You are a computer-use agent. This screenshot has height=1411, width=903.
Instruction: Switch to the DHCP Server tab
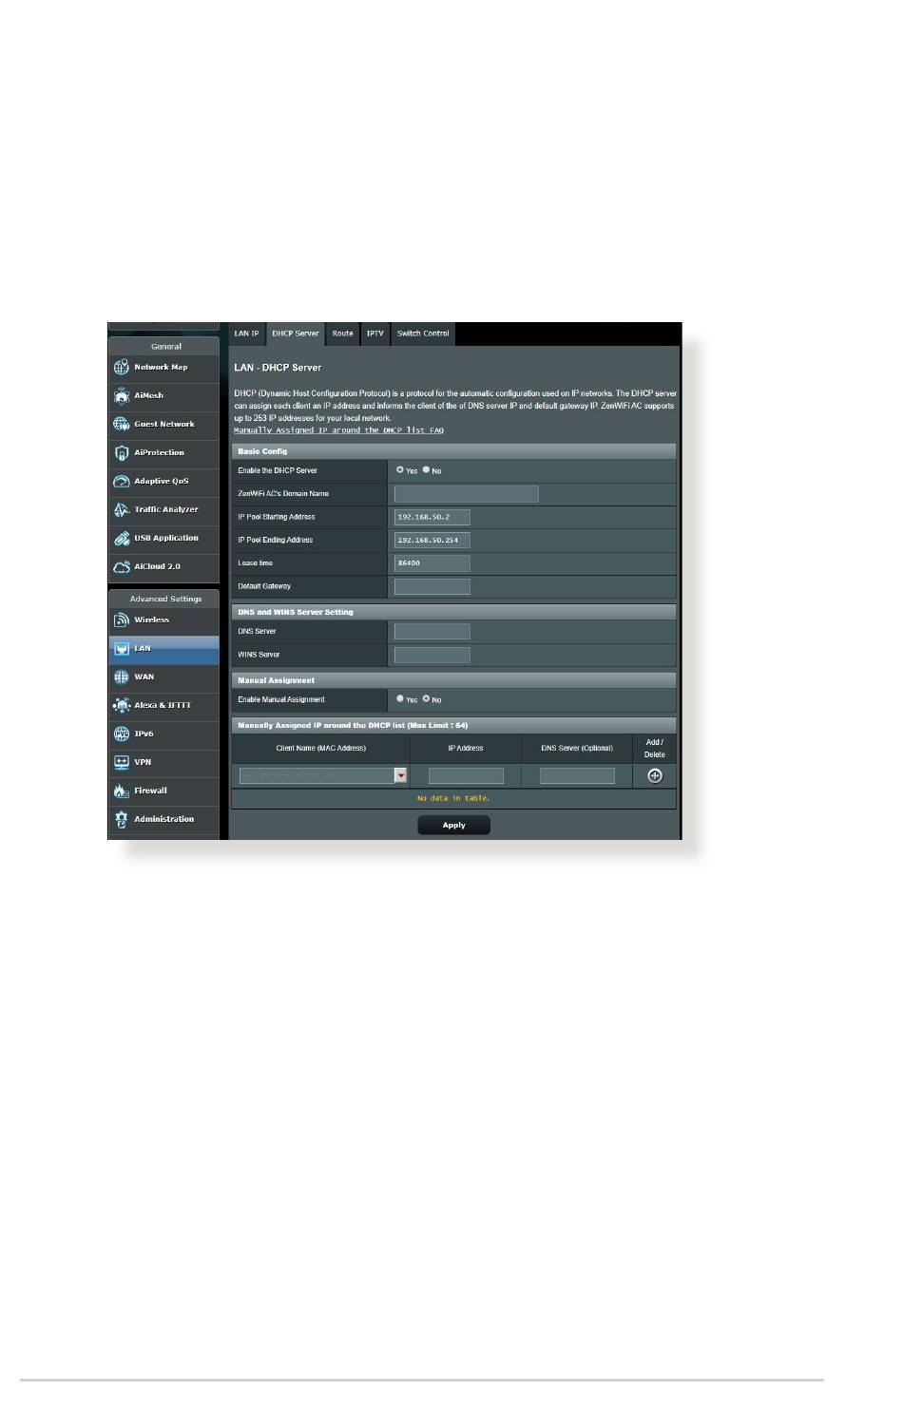tap(295, 334)
